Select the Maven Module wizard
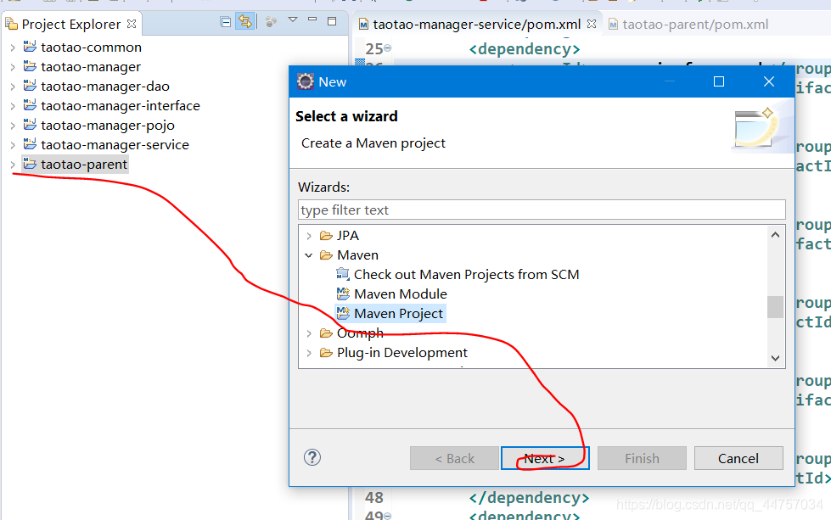This screenshot has height=520, width=831. [x=400, y=294]
